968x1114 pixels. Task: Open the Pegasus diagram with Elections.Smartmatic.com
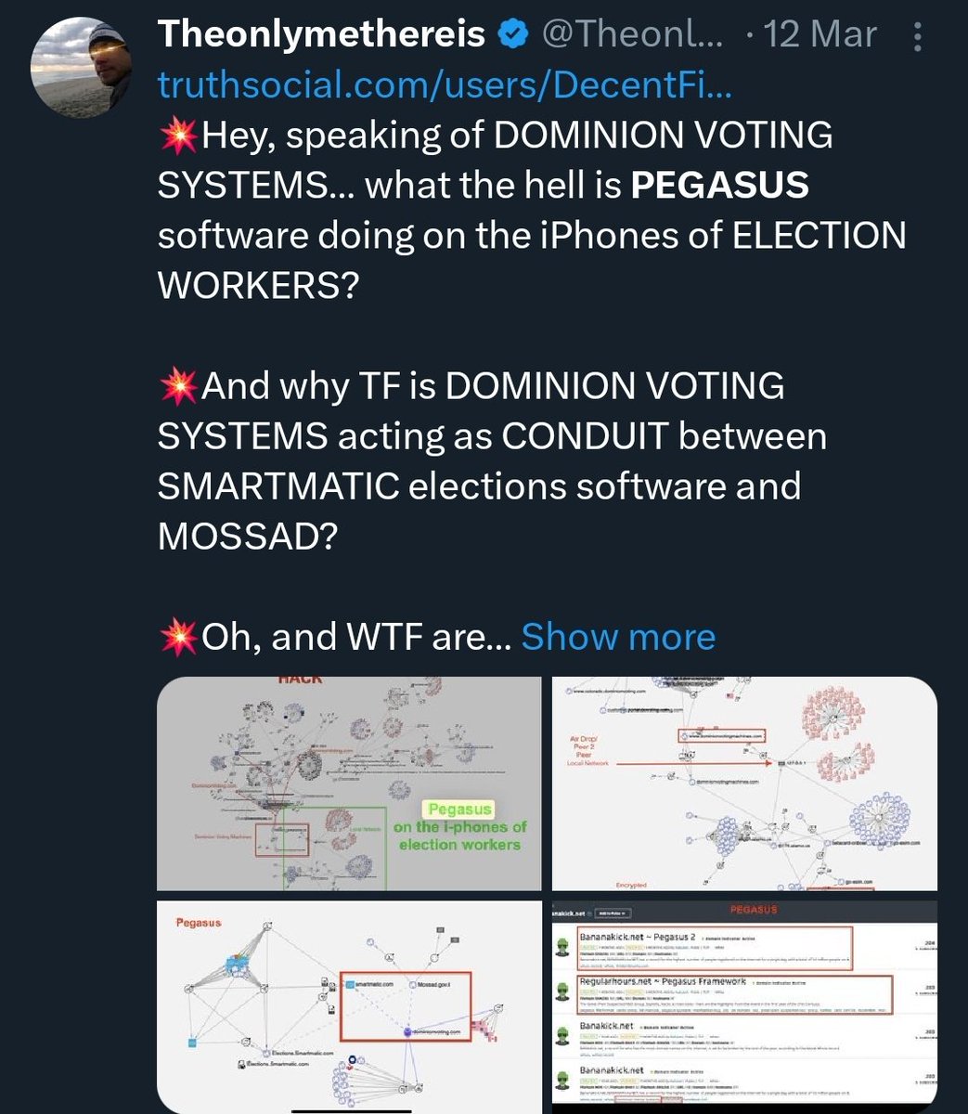coord(349,1005)
